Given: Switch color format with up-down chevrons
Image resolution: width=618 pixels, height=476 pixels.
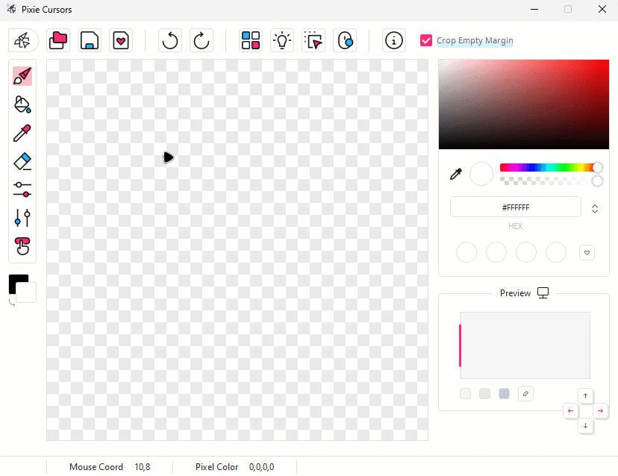Looking at the screenshot, I should 595,208.
